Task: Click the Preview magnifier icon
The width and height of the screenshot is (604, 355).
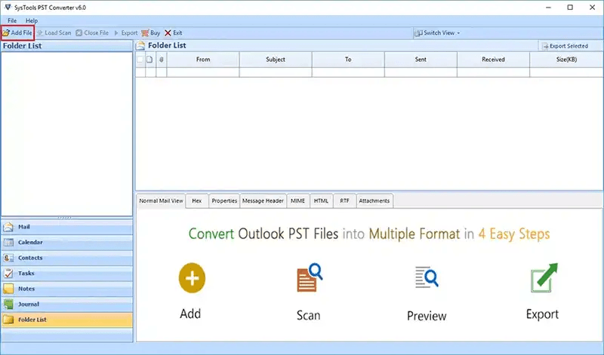Action: point(427,277)
